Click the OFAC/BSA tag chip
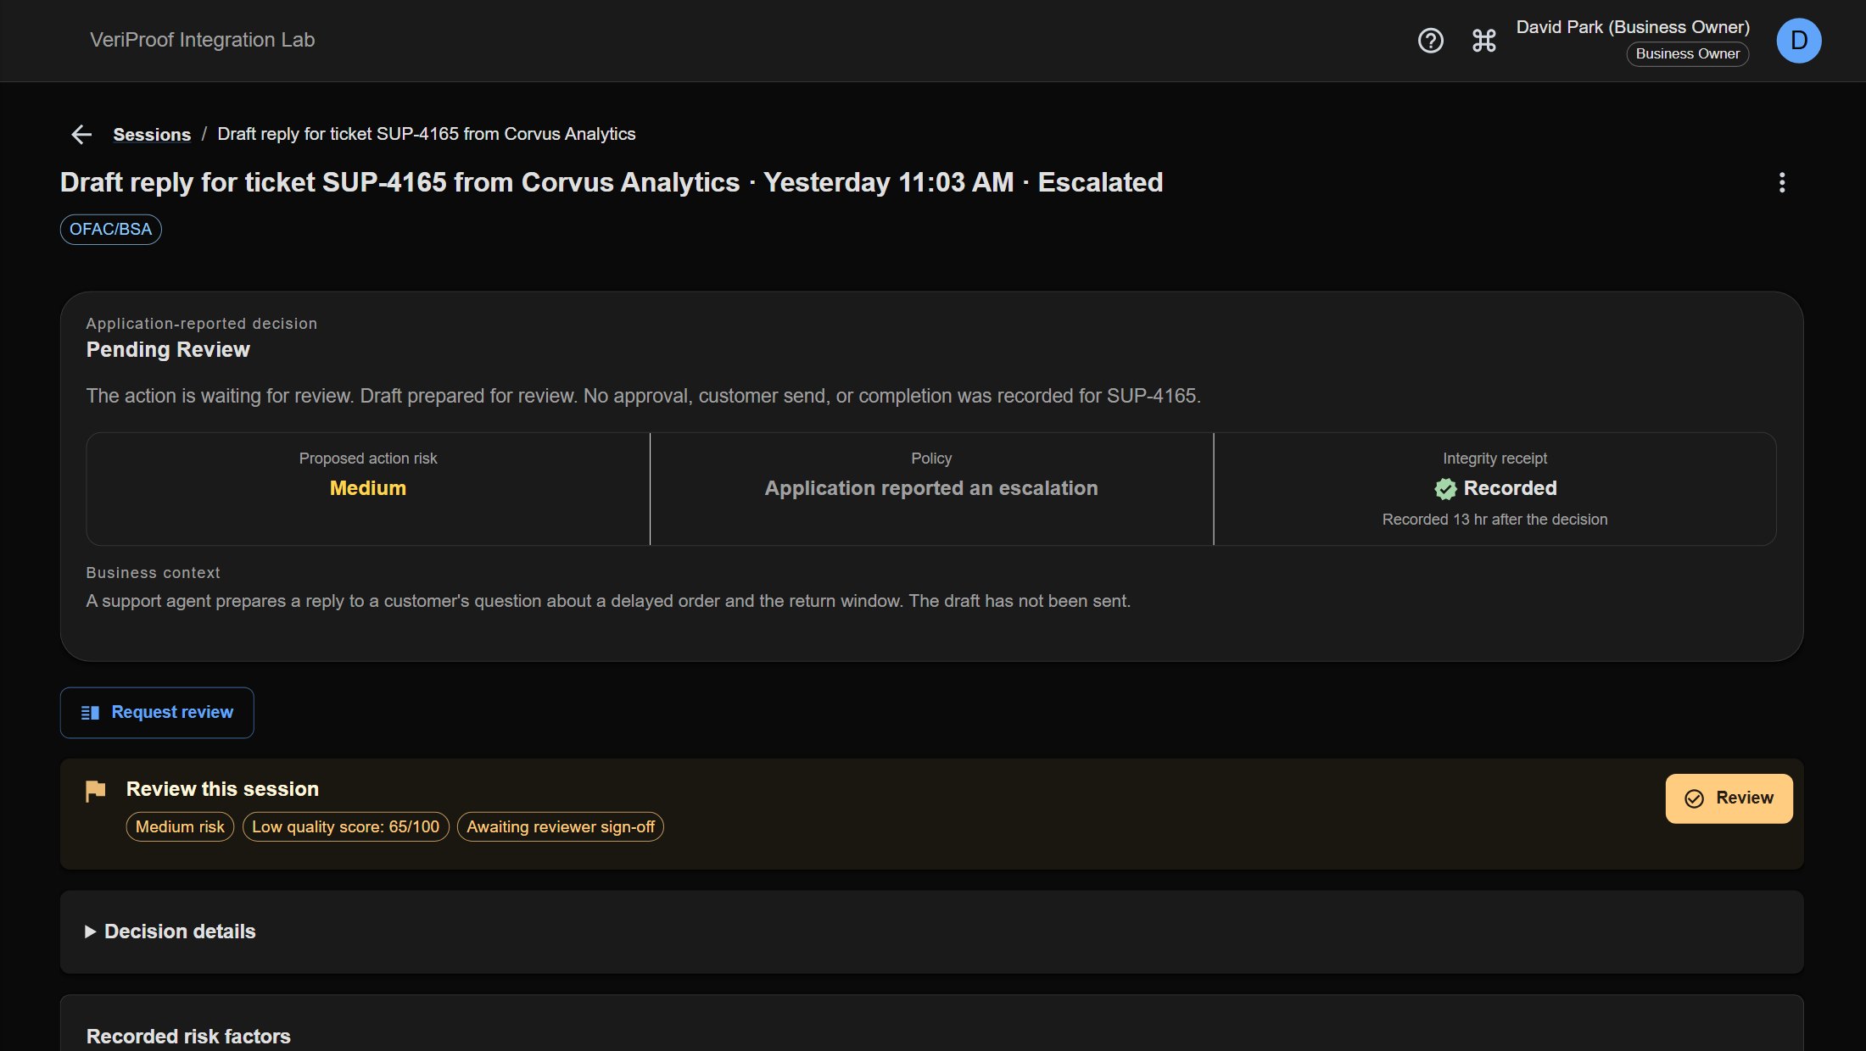This screenshot has width=1866, height=1051. point(110,229)
